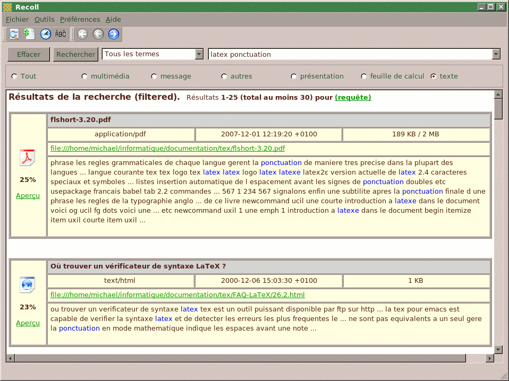Go to next results page arrow

(x=114, y=34)
